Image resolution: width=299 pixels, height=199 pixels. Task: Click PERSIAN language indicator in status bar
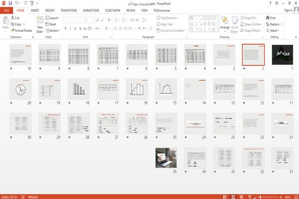pos(33,197)
